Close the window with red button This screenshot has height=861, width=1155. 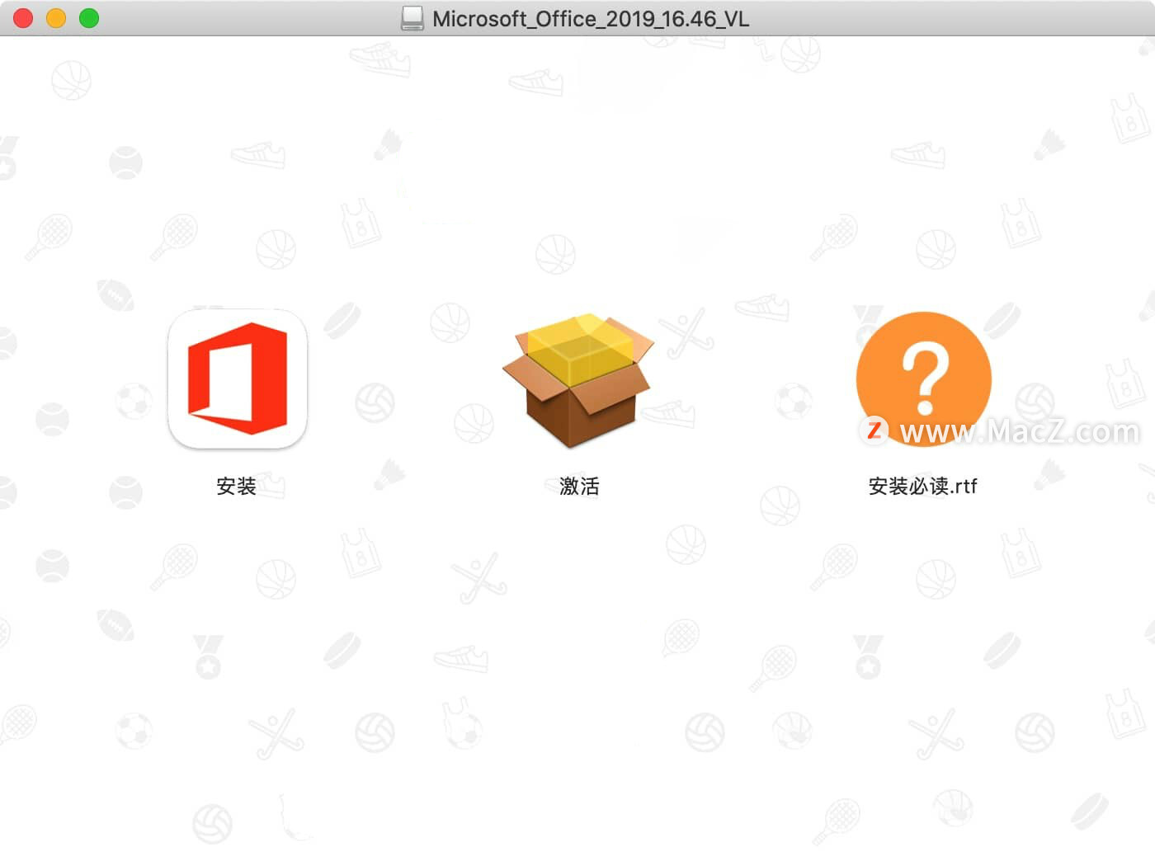[23, 18]
